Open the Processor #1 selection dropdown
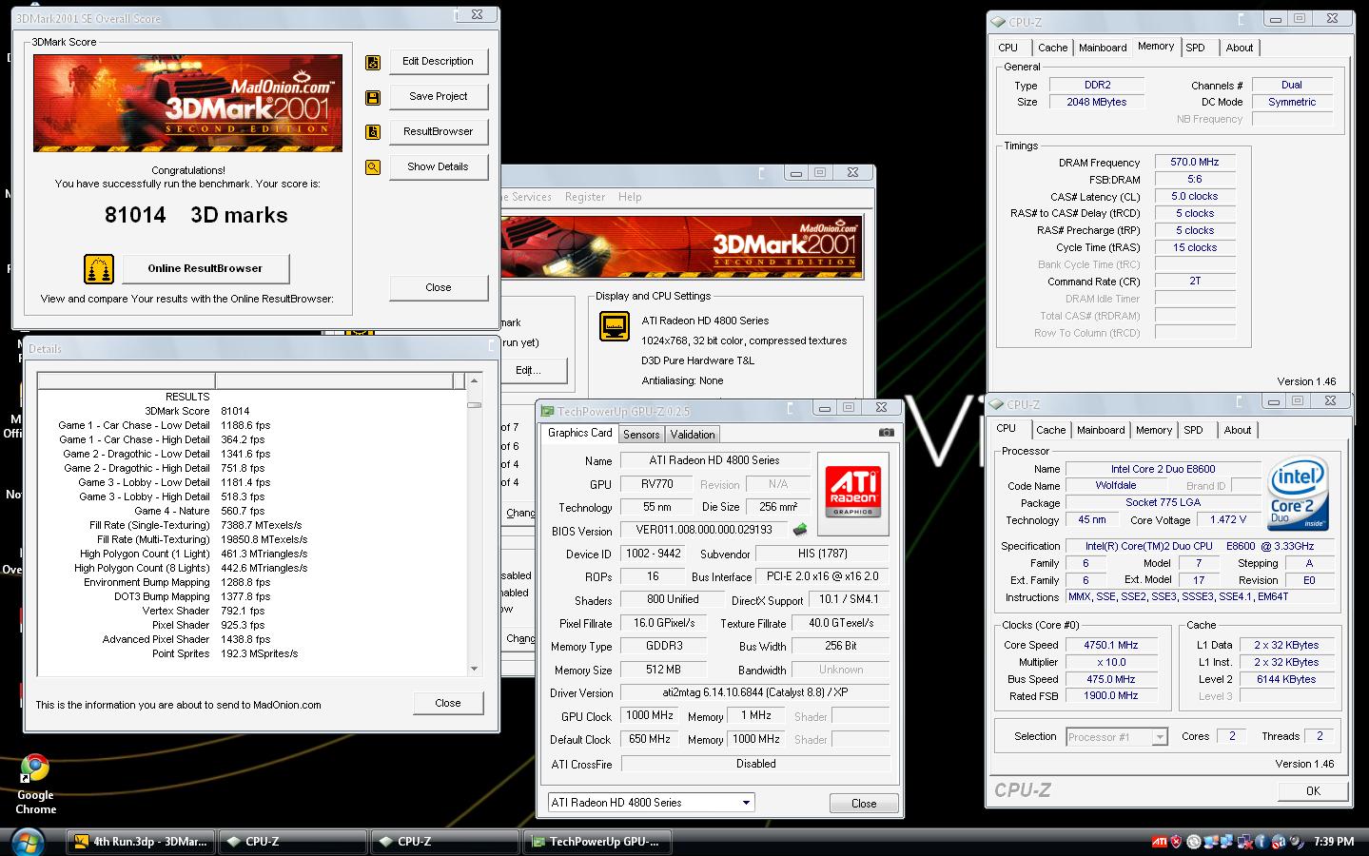Screen dimensions: 1369x856 click(1116, 737)
